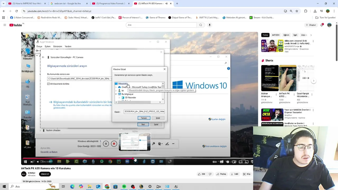Pause the video with the player control
Screen dimensions: 338x190
[x=25, y=162]
